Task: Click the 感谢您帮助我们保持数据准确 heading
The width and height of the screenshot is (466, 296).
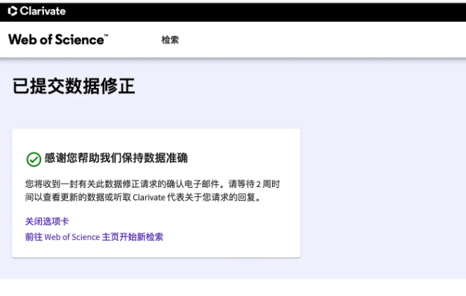Action: coord(116,158)
